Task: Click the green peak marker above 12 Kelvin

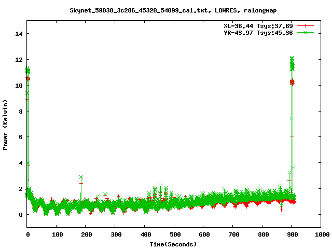Action: pyautogui.click(x=292, y=58)
